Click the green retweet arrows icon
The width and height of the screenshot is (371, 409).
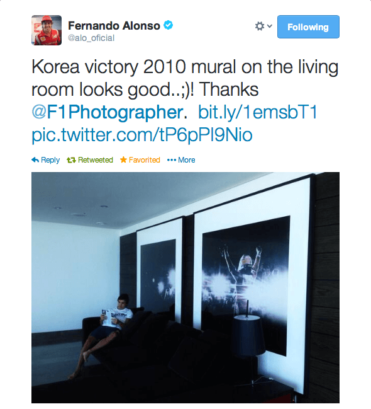[x=71, y=160]
